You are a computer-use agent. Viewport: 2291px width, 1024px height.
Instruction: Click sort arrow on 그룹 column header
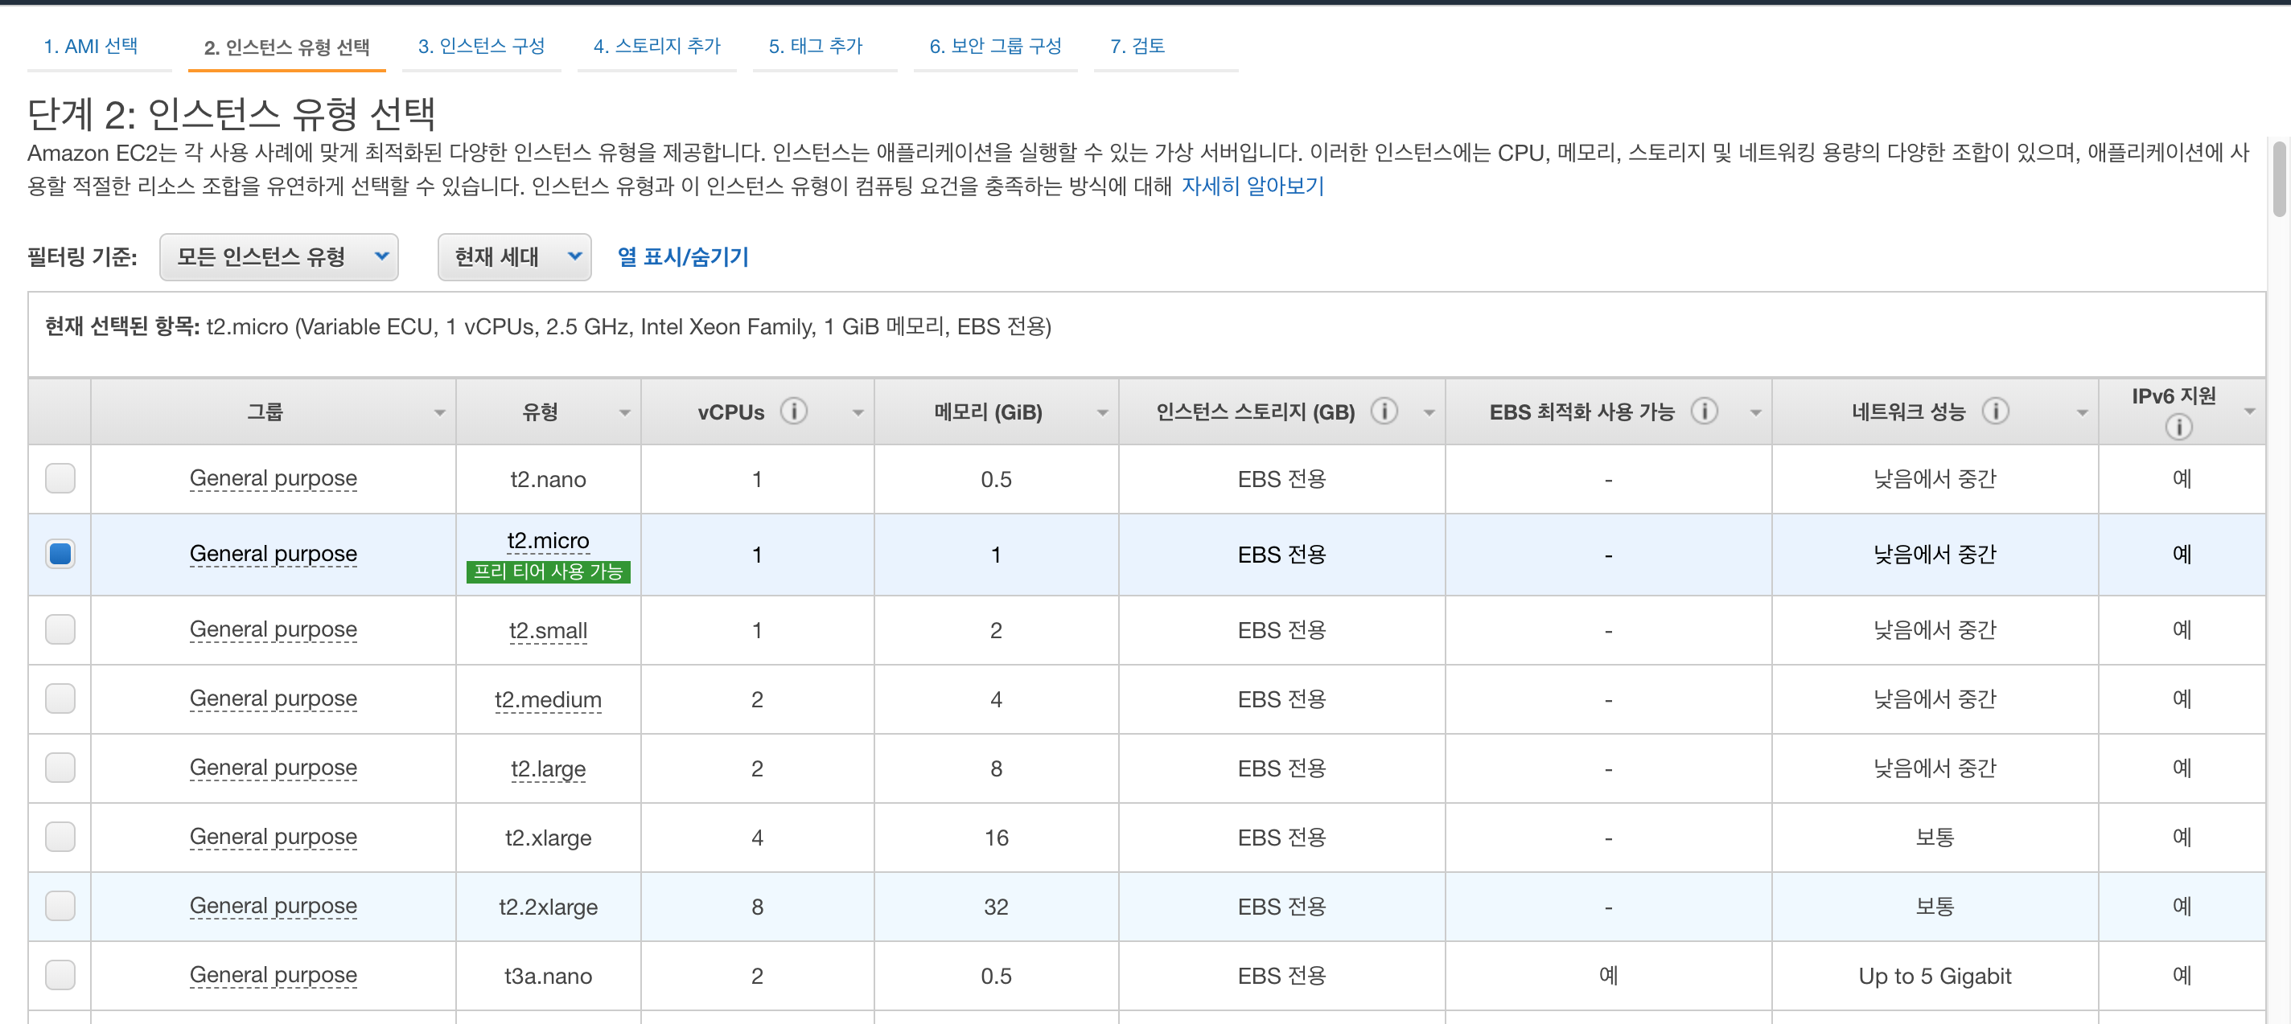click(x=439, y=412)
